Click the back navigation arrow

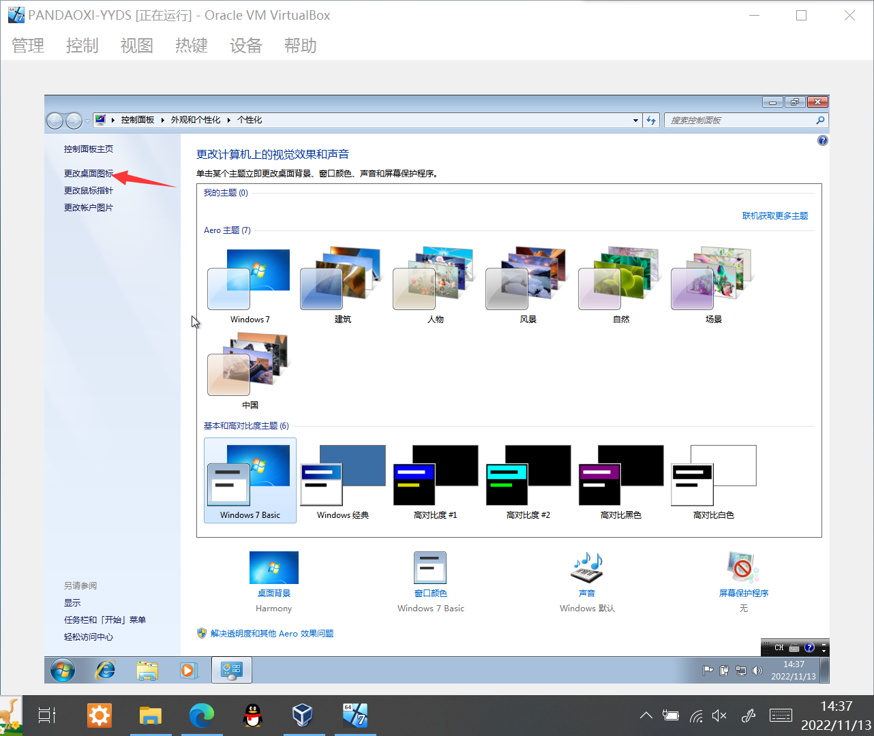pos(55,121)
